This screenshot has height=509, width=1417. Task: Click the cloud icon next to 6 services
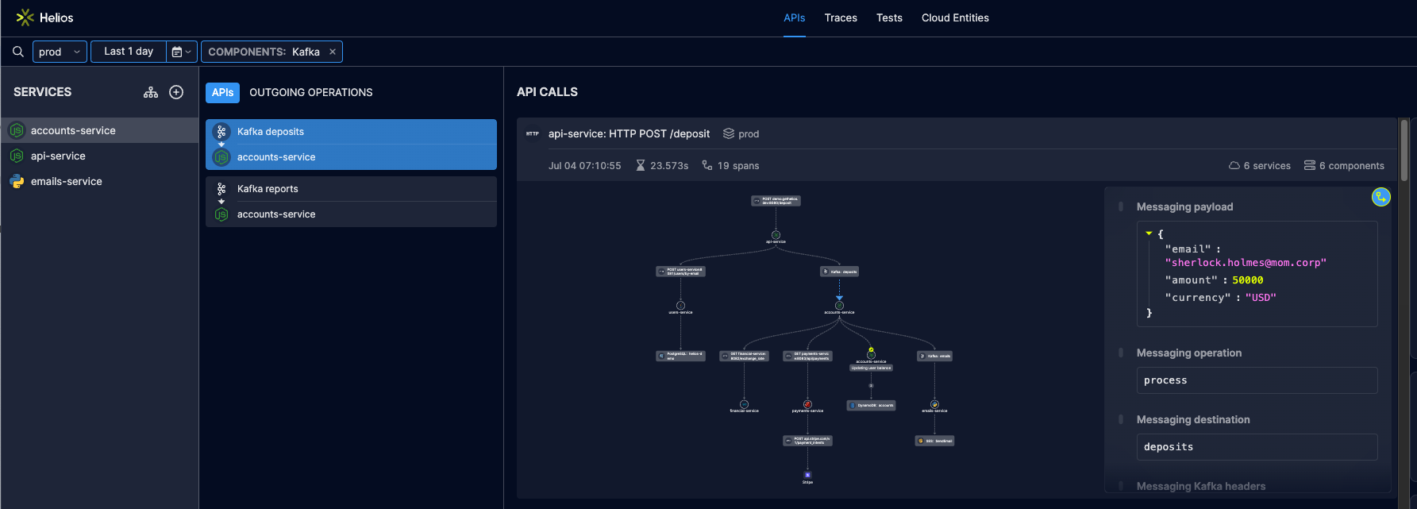tap(1234, 165)
